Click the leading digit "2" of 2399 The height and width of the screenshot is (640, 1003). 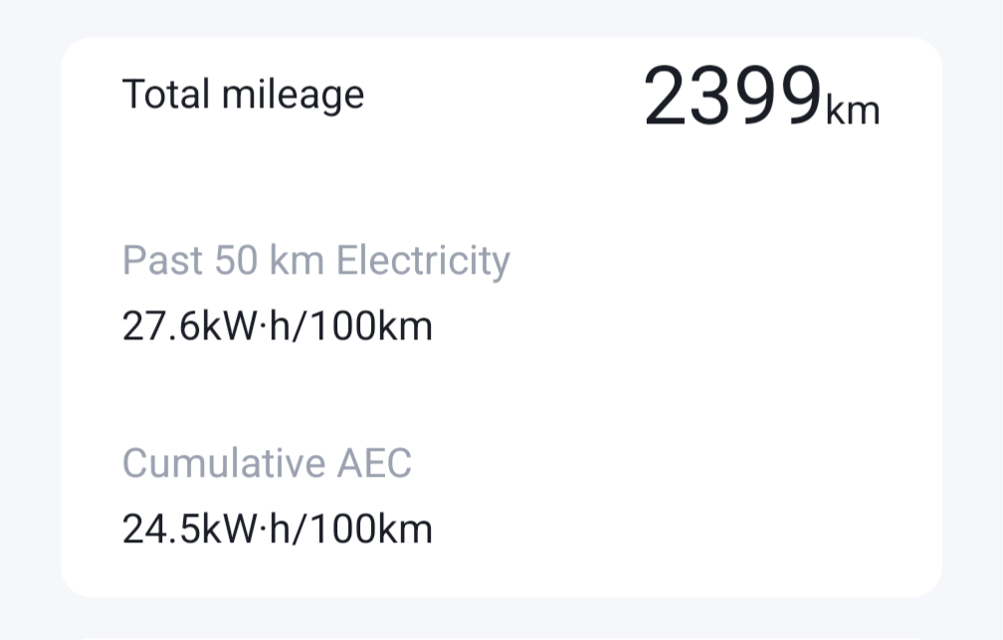point(665,99)
